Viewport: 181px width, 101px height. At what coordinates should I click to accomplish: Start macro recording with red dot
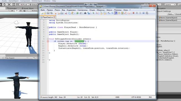click(x=133, y=13)
